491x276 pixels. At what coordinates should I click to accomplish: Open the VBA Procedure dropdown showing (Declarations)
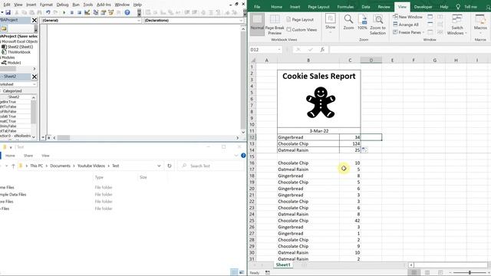[241, 21]
